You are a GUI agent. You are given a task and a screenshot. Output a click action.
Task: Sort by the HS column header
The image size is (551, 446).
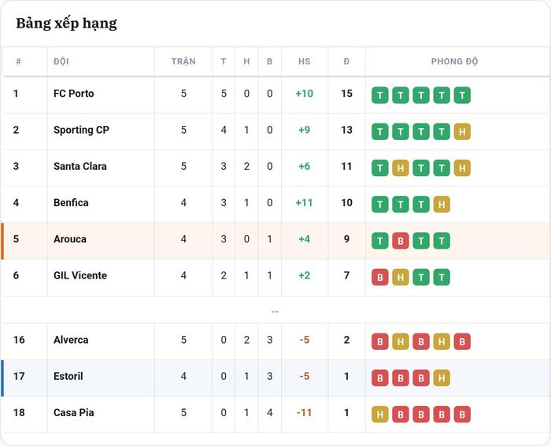pyautogui.click(x=304, y=61)
